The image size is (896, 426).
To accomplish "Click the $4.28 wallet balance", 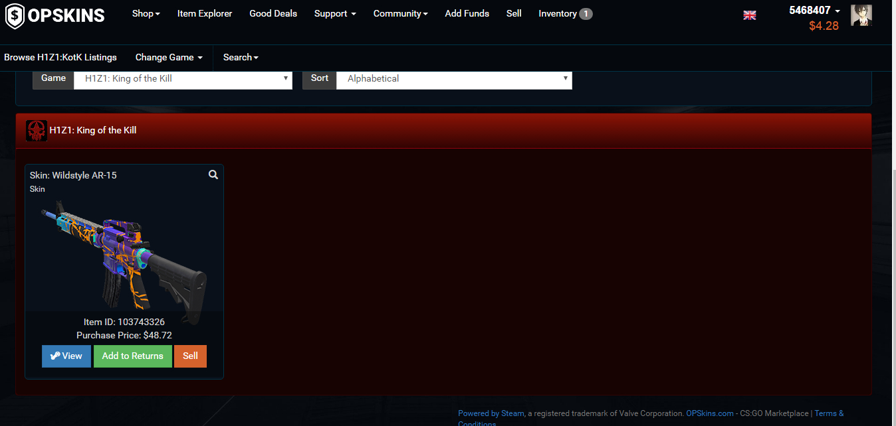I will [x=824, y=26].
